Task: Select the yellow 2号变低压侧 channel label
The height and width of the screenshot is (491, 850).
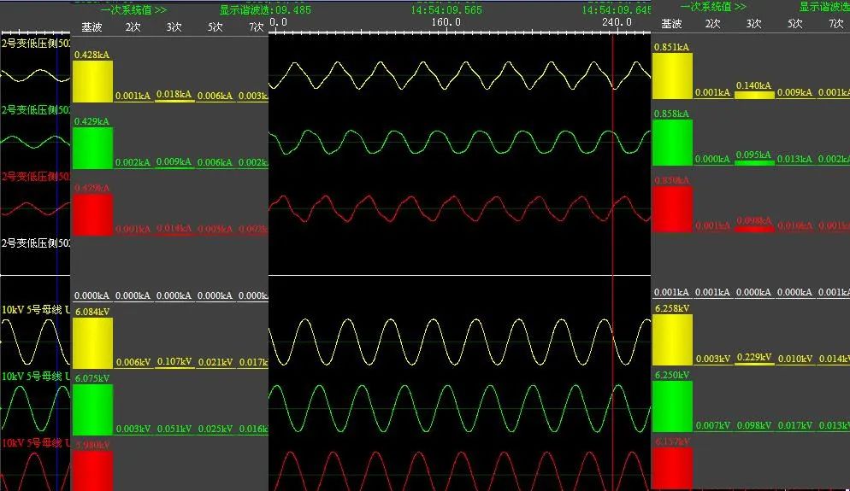Action: 36,42
